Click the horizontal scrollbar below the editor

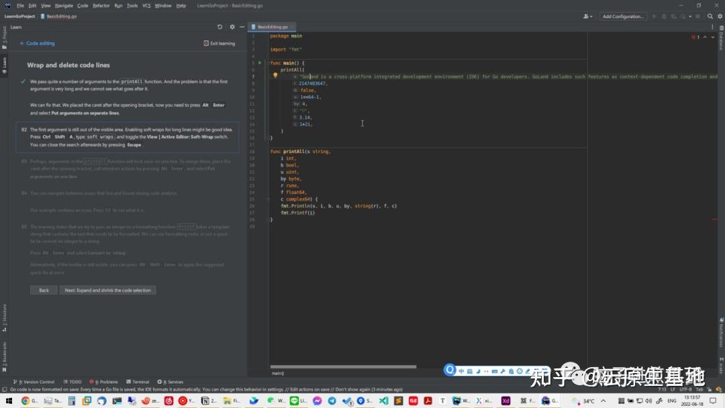(342, 366)
